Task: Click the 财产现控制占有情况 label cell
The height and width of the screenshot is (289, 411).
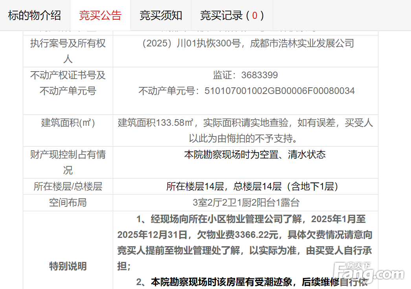Action: [x=68, y=162]
